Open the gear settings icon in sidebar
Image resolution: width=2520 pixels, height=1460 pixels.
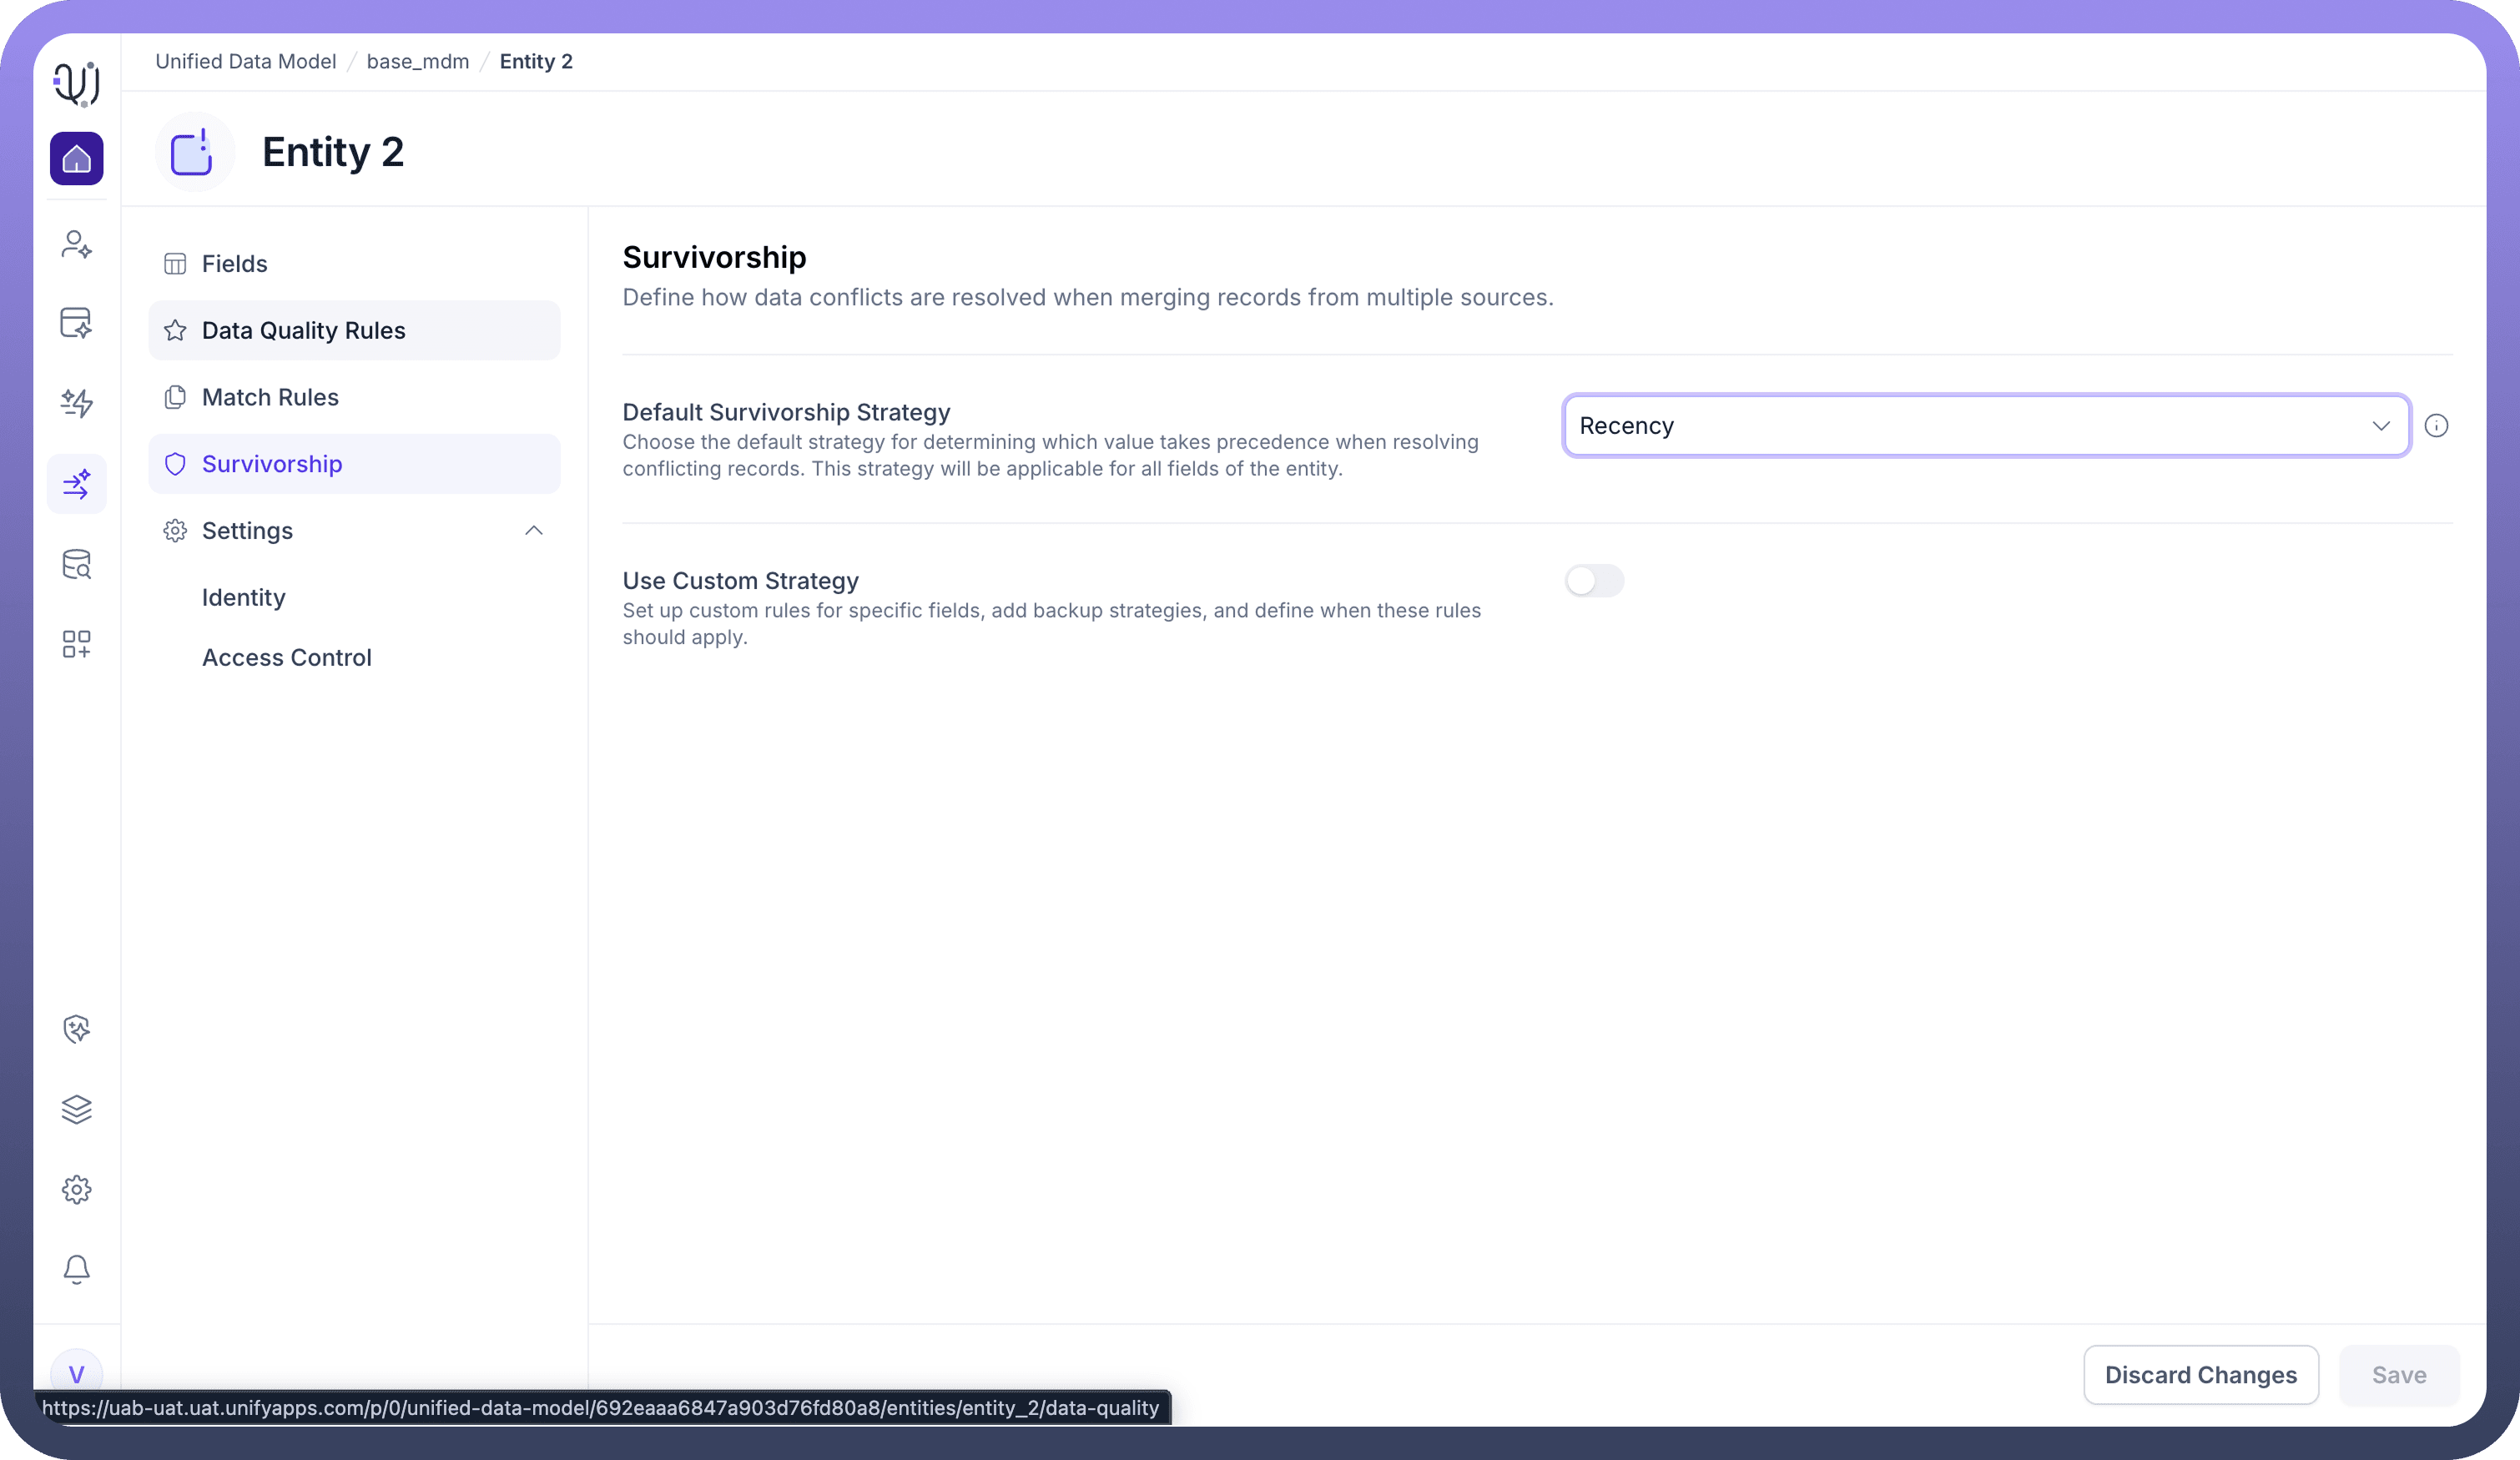[76, 1189]
